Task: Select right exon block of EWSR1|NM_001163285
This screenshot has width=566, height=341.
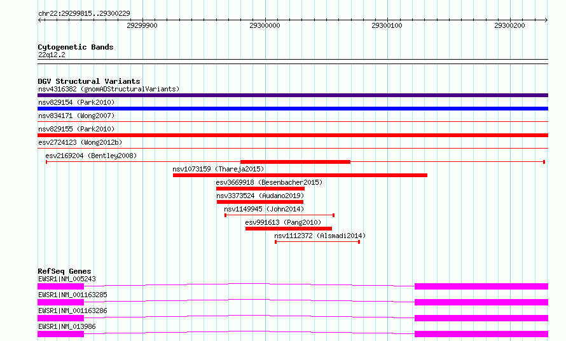Action: pos(481,302)
